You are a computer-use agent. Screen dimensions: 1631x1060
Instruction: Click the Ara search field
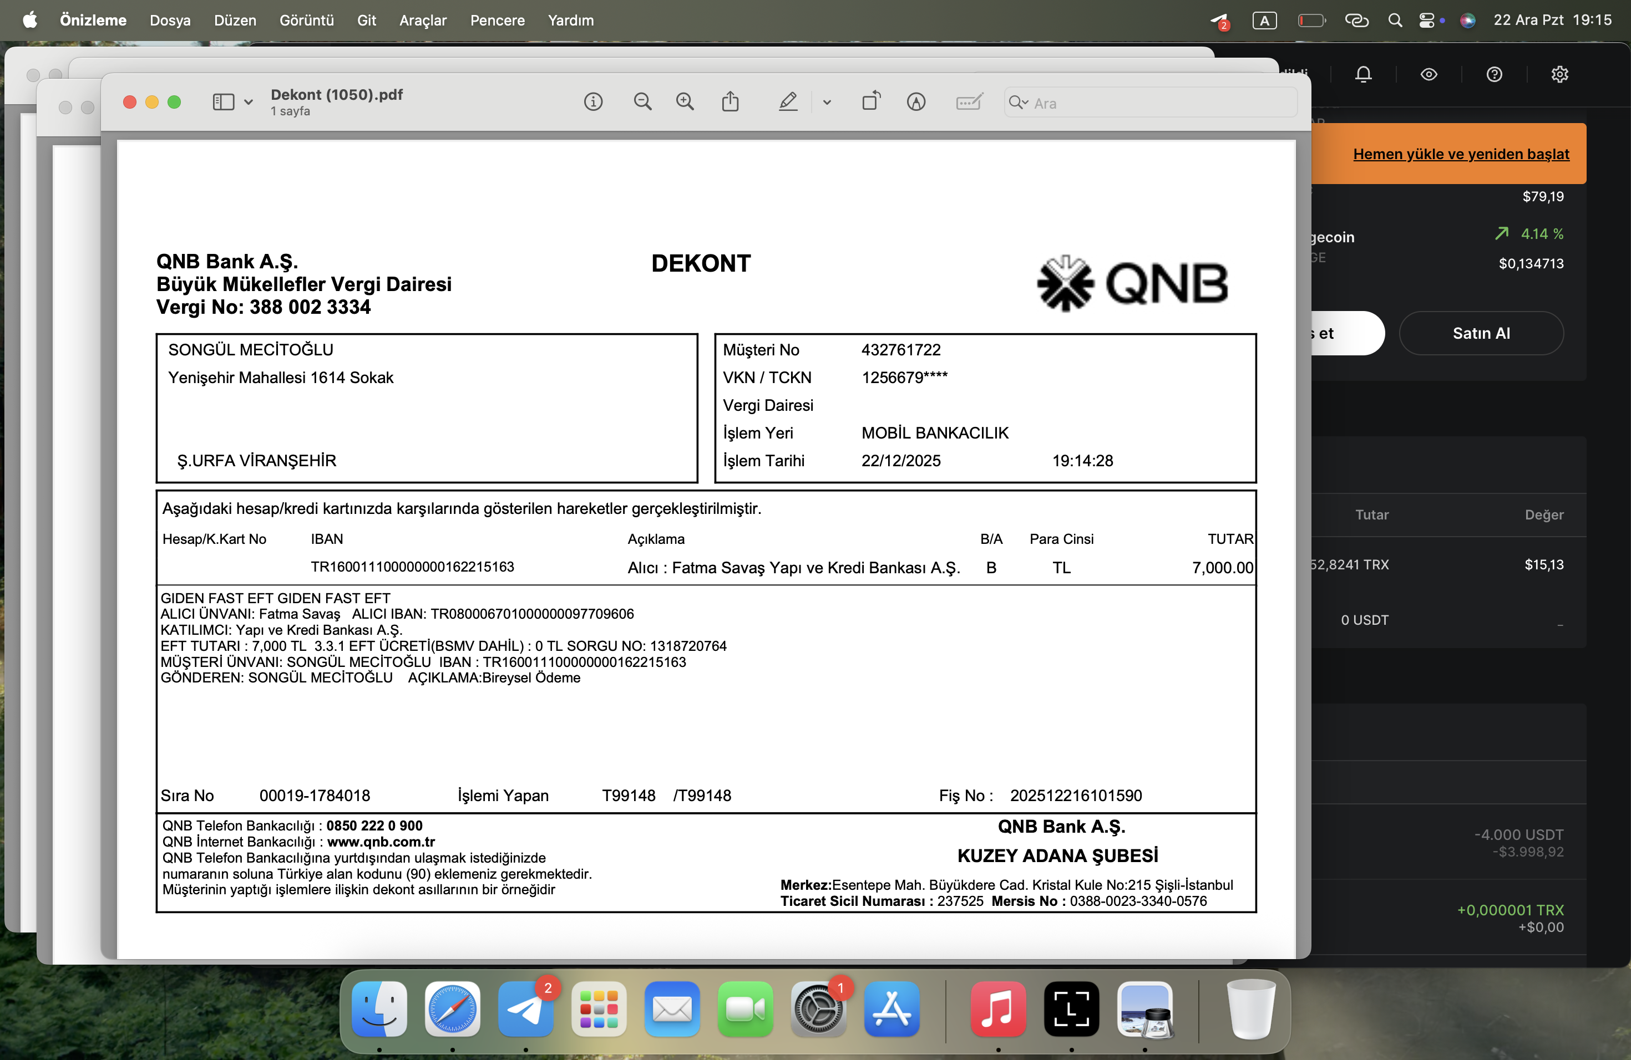[x=1150, y=103]
